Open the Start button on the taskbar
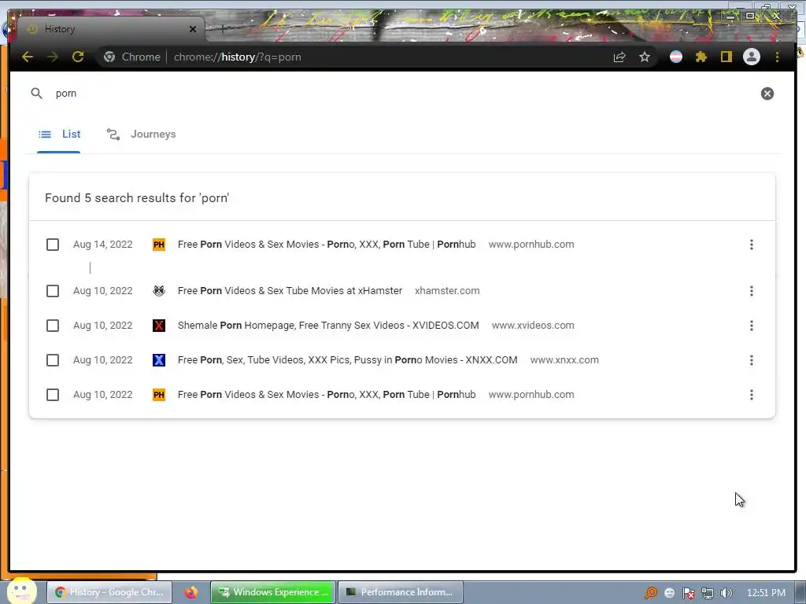The width and height of the screenshot is (806, 604). click(x=21, y=591)
